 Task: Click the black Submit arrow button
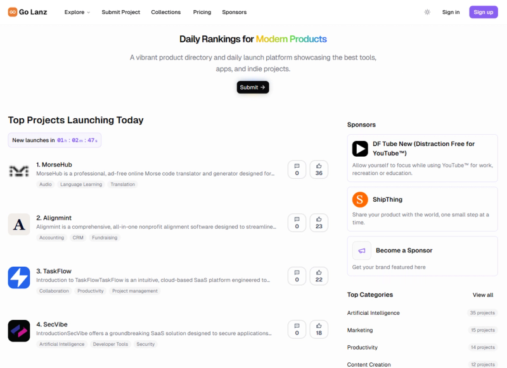point(253,87)
